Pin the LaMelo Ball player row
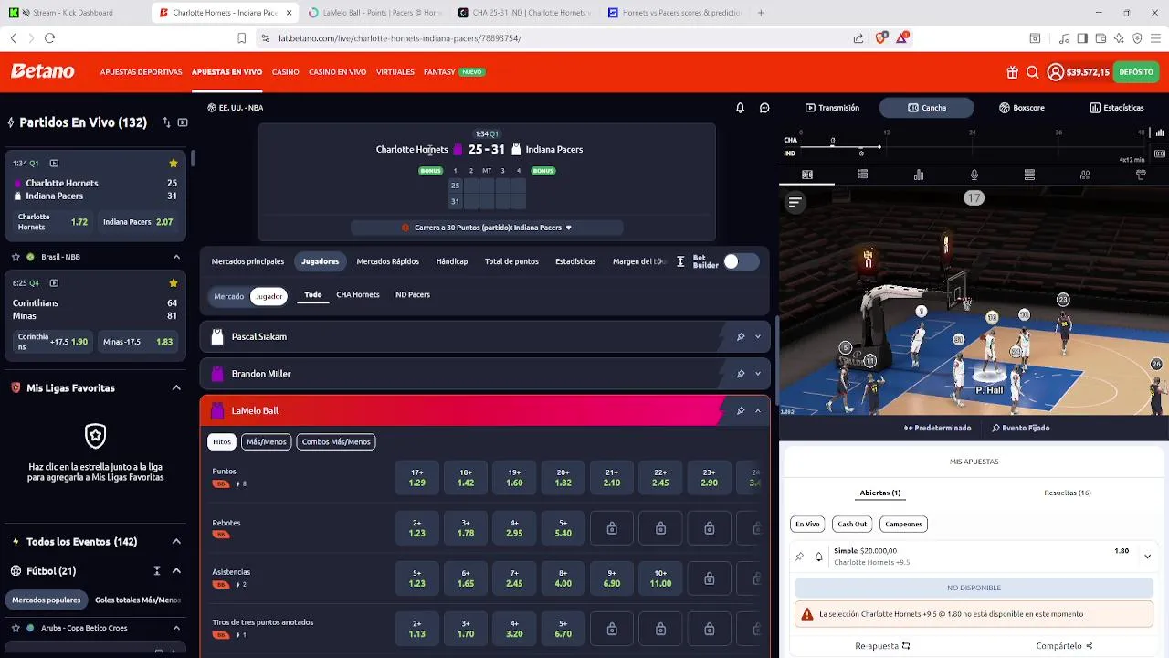 pyautogui.click(x=741, y=411)
